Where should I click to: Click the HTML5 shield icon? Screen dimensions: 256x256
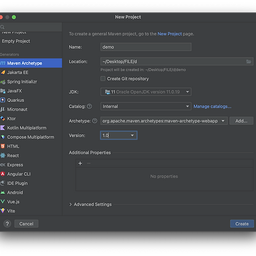3,147
